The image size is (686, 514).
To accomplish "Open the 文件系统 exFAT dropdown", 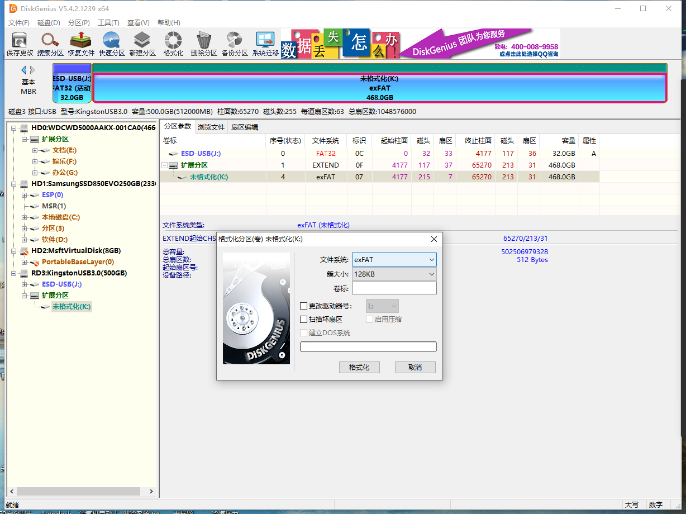I will click(394, 260).
